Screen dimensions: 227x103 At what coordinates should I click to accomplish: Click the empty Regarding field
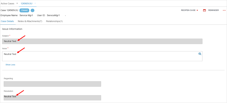52,84
